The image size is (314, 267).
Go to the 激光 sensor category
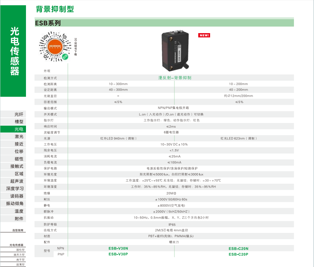point(19,136)
